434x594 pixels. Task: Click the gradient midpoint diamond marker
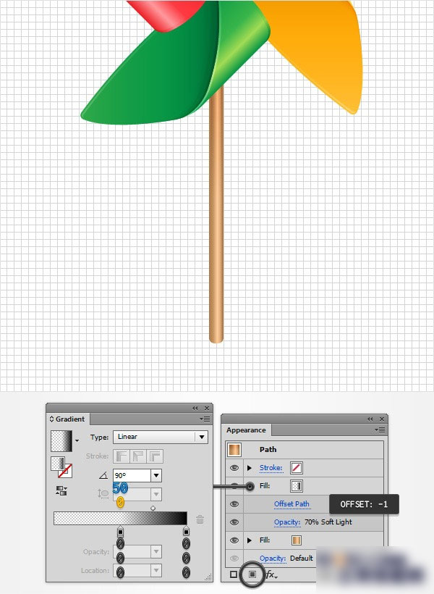(x=153, y=508)
